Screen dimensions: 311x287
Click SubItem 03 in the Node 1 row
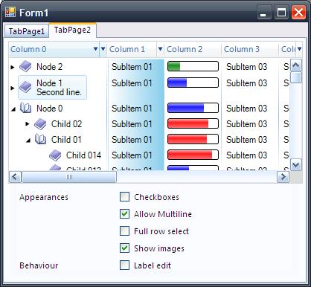click(x=246, y=83)
